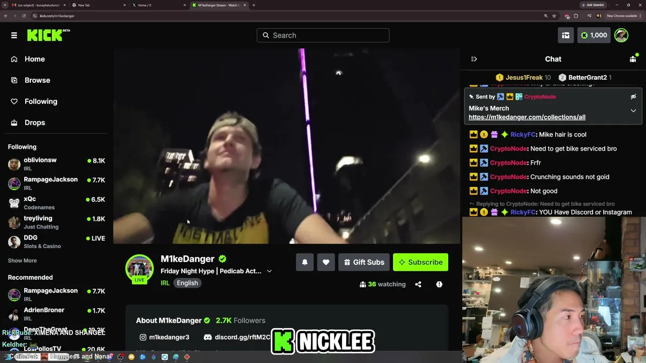This screenshot has height=363, width=646.
Task: Click the 'Replying to CryptoNode' reference line
Action: coord(542,204)
